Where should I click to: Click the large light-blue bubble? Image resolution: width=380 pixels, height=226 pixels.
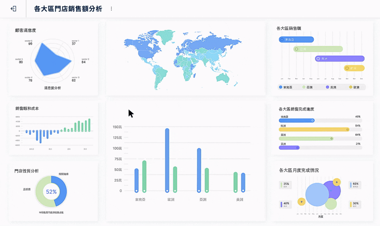click(317, 196)
